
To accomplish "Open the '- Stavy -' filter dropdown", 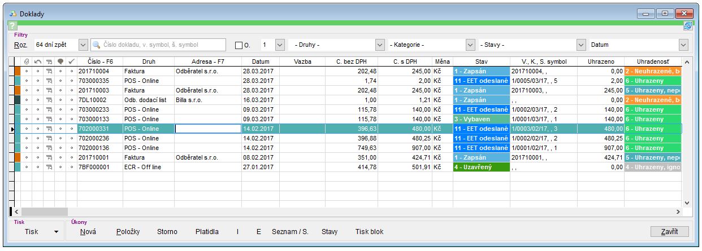I will click(580, 45).
